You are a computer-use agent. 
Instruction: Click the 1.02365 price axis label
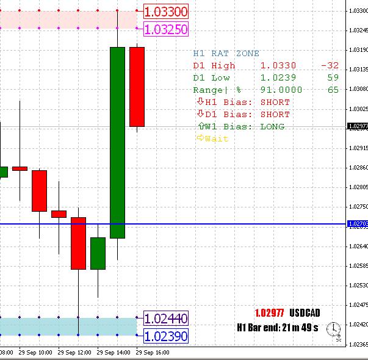point(358,344)
